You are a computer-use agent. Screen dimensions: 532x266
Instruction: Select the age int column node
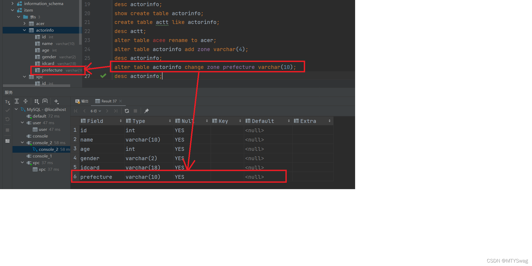[46, 50]
